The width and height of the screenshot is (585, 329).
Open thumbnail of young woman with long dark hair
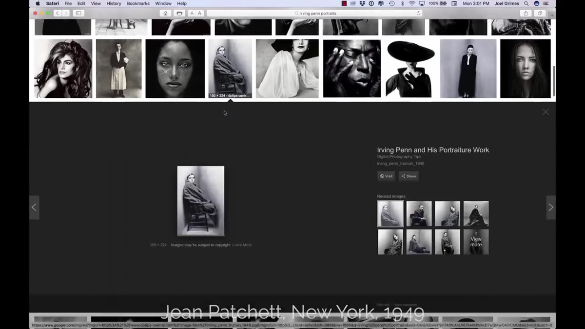526,69
